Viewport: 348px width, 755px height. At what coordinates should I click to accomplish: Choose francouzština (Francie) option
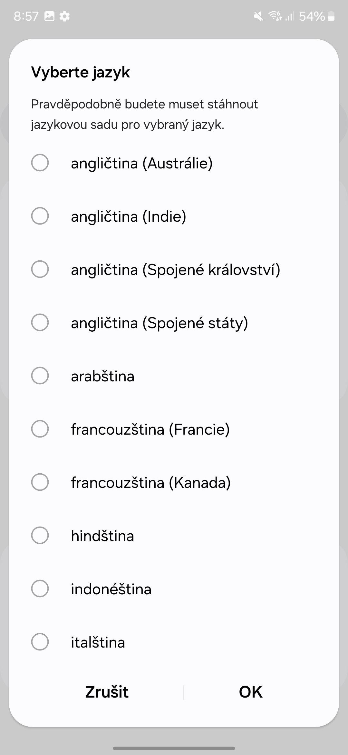pyautogui.click(x=40, y=429)
